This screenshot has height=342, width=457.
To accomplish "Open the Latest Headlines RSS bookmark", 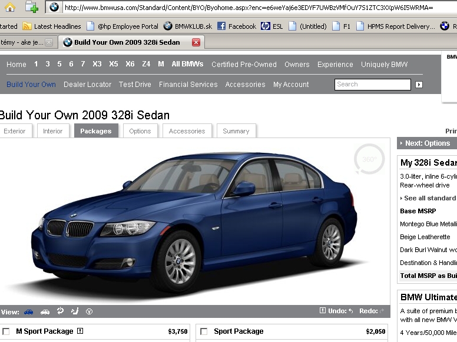I will 52,26.
